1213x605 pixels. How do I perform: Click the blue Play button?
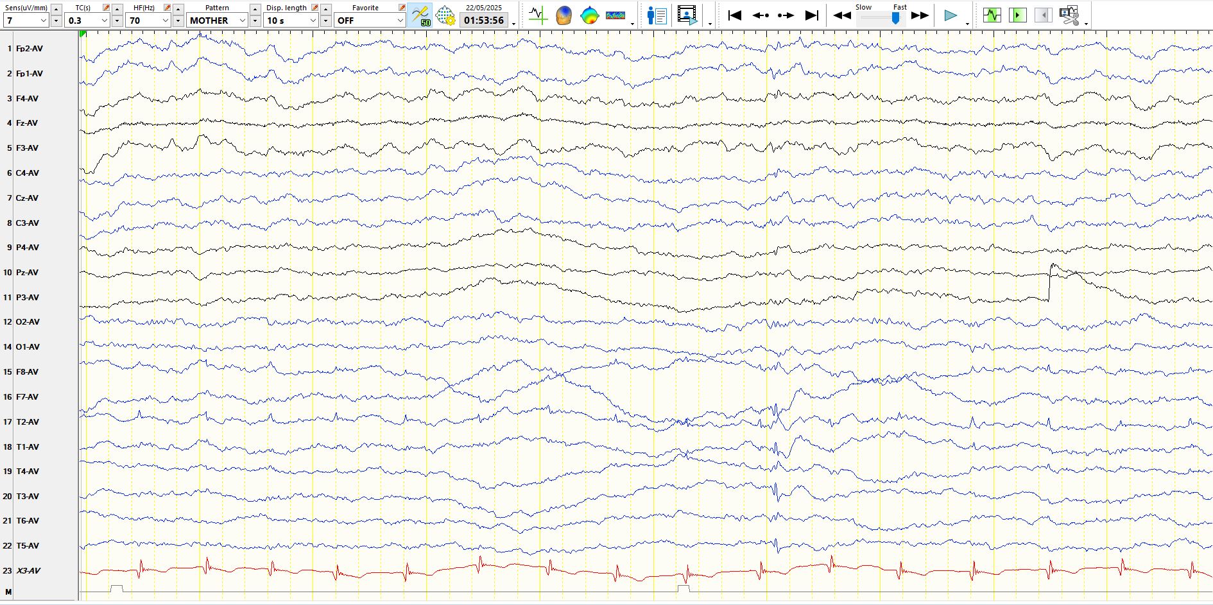tap(951, 15)
